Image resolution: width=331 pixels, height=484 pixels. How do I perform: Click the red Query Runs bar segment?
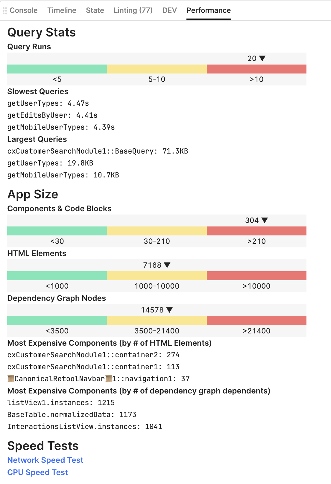click(x=256, y=69)
